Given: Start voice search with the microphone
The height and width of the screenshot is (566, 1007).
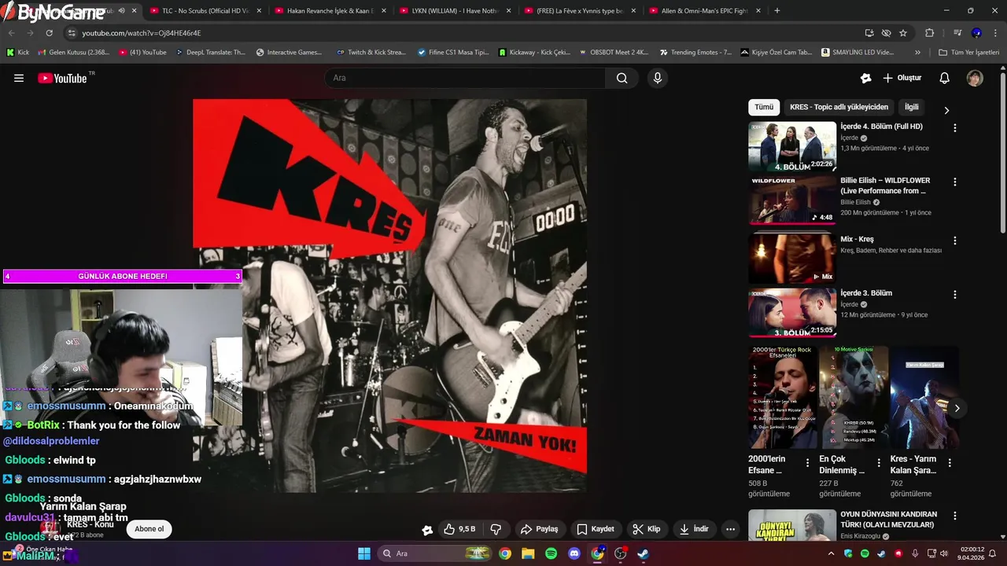Looking at the screenshot, I should (658, 78).
